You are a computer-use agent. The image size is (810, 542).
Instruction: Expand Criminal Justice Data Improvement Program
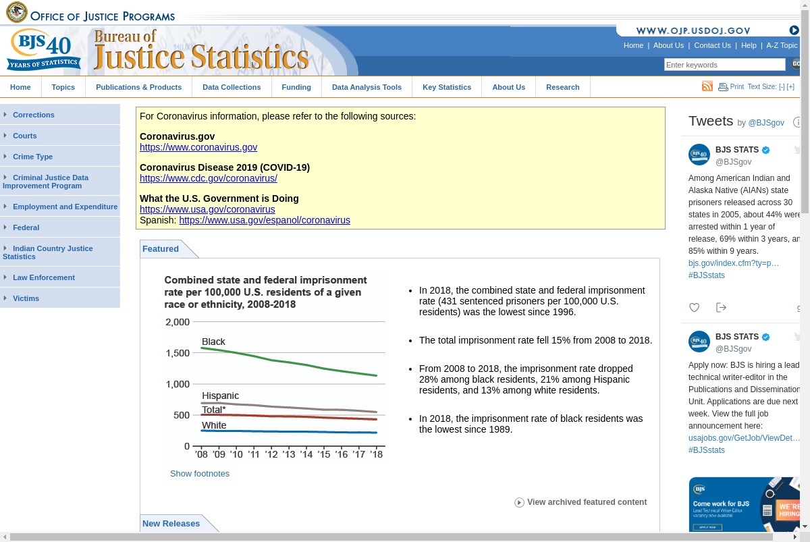point(60,182)
